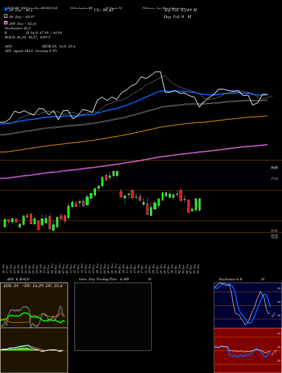Image resolution: width=282 pixels, height=373 pixels.
Task: Click the 'Stochastics: 32.2' readout
Action: point(17,28)
